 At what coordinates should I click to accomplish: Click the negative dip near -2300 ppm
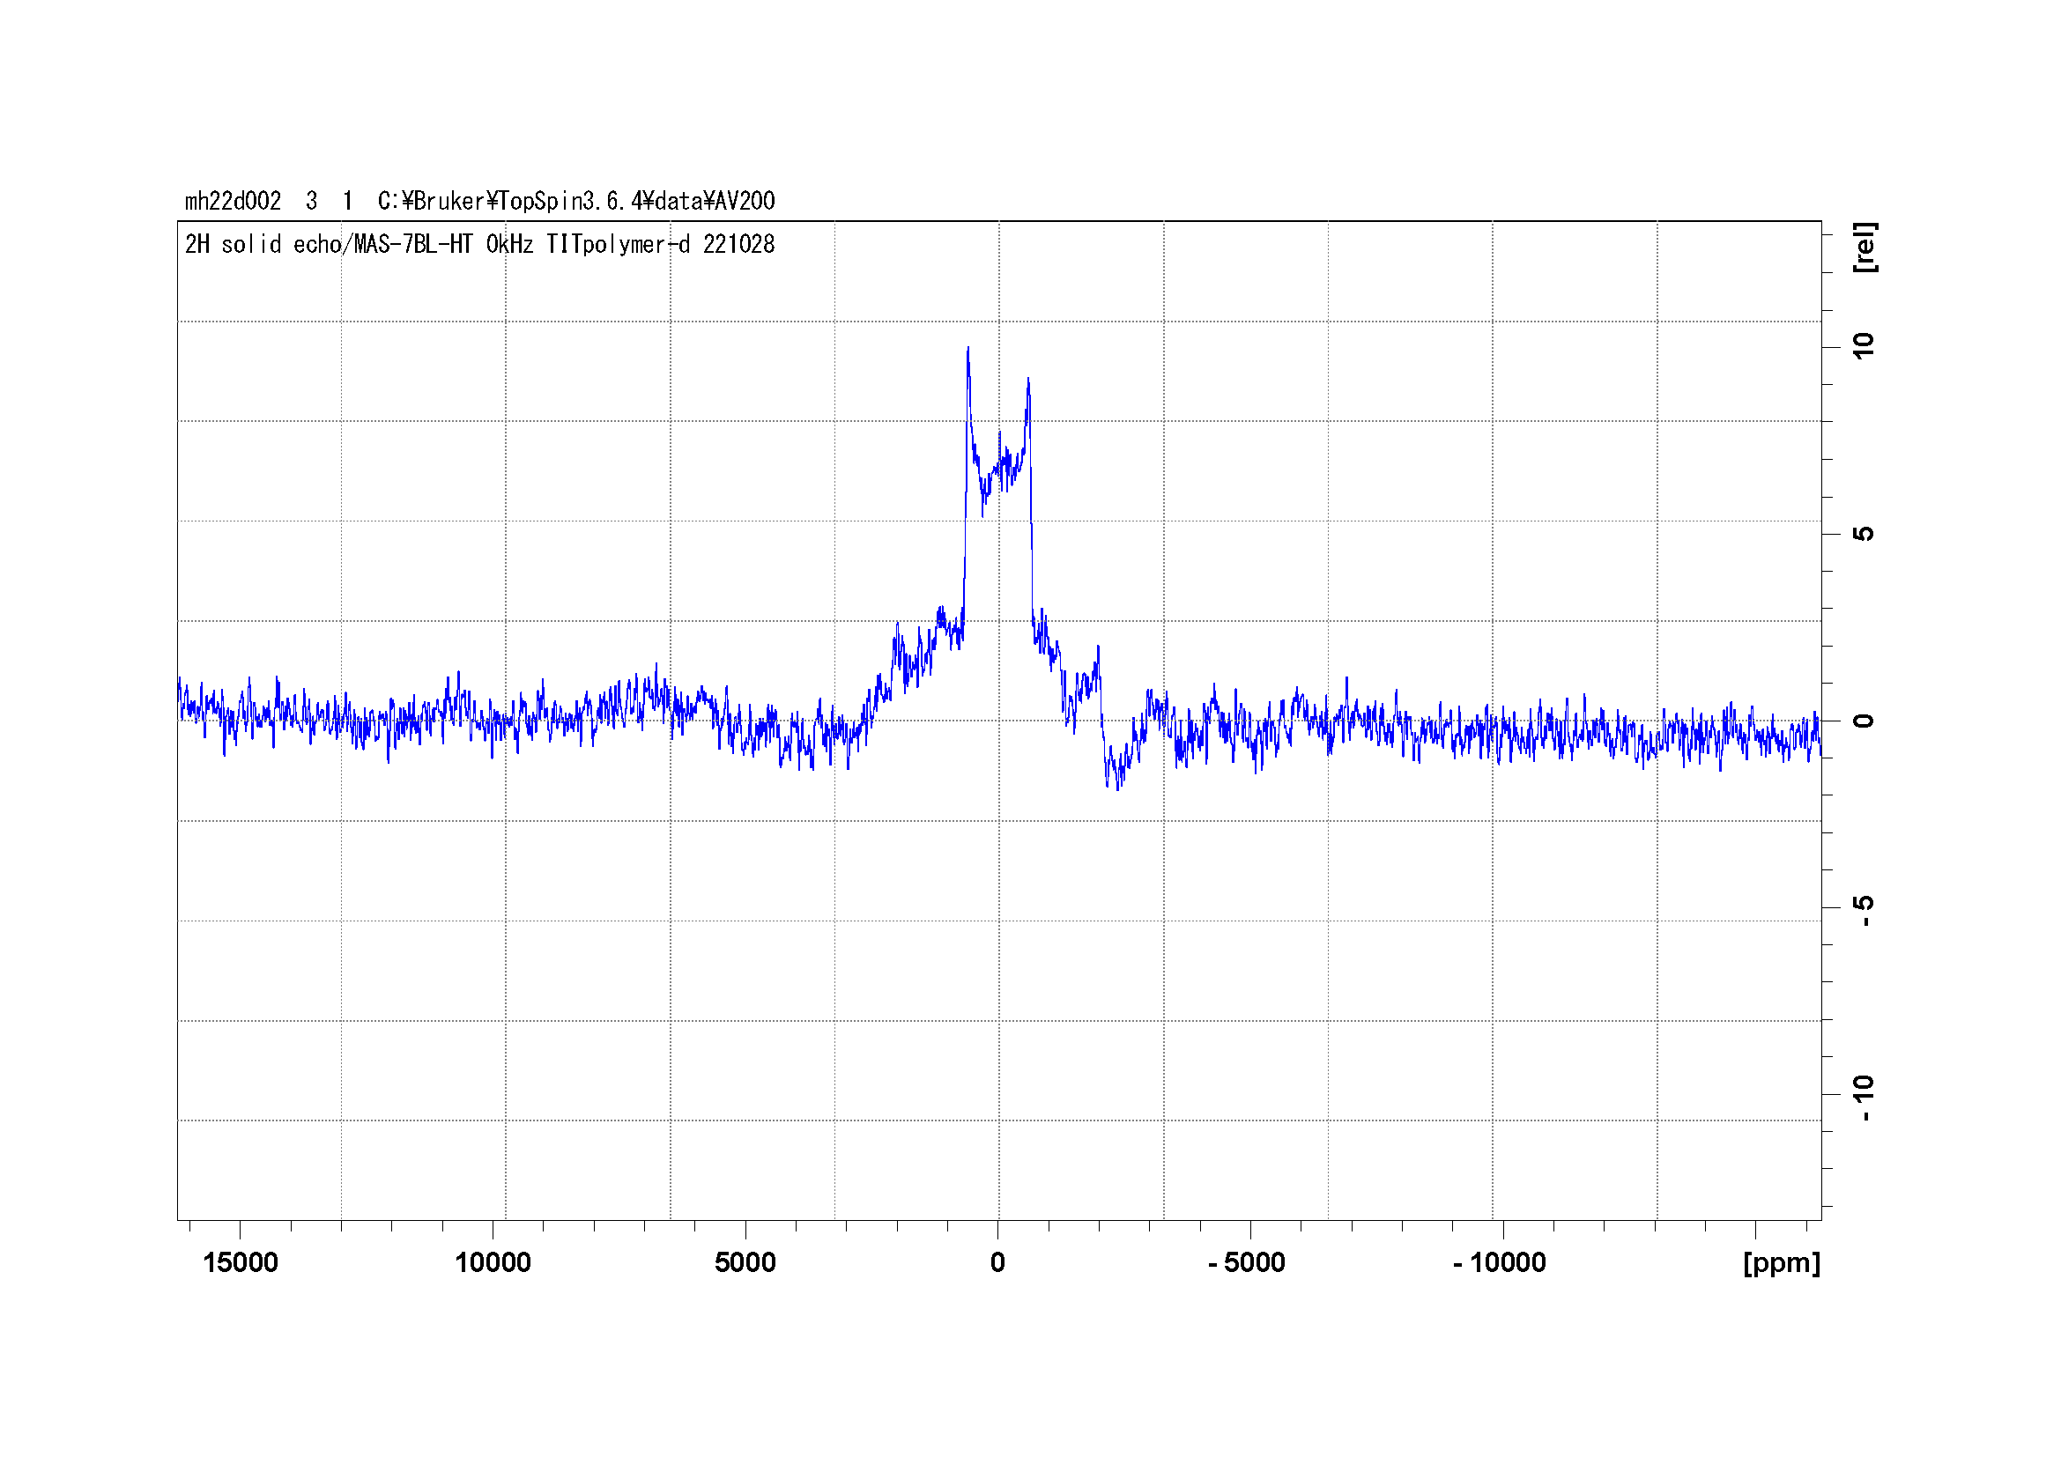click(x=1116, y=786)
